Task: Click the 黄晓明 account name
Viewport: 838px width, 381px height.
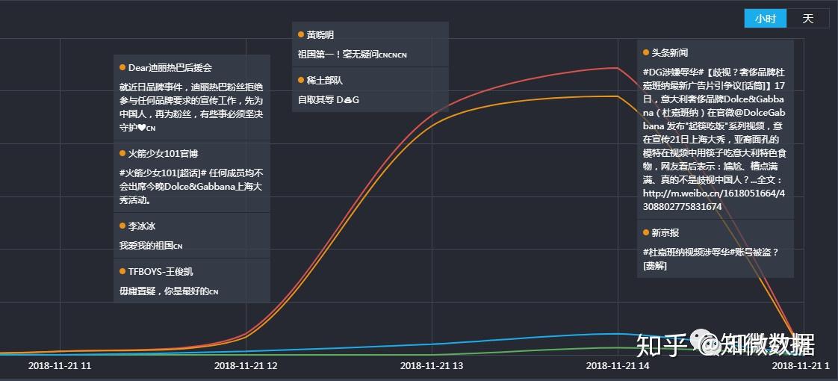Action: pyautogui.click(x=320, y=34)
